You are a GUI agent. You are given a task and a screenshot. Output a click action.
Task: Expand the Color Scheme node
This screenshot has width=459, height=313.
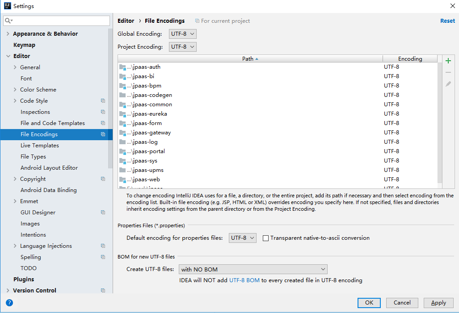(15, 89)
